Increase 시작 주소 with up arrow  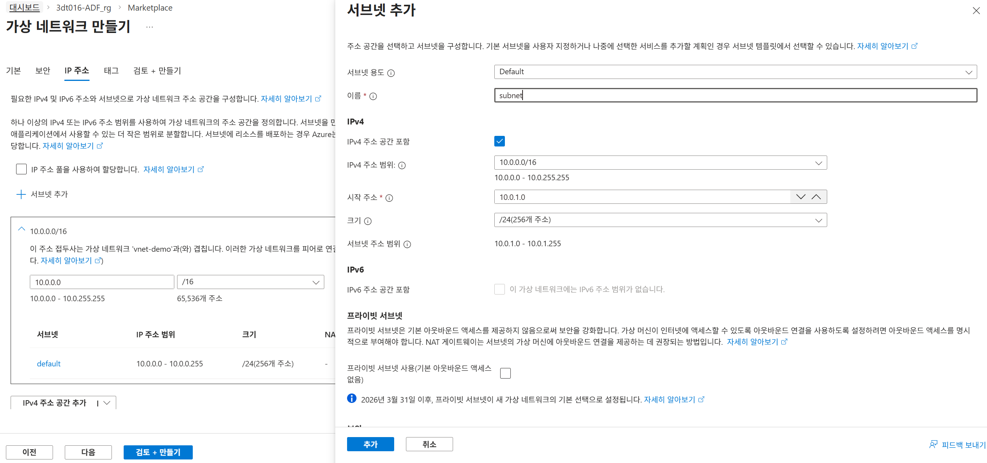coord(816,197)
